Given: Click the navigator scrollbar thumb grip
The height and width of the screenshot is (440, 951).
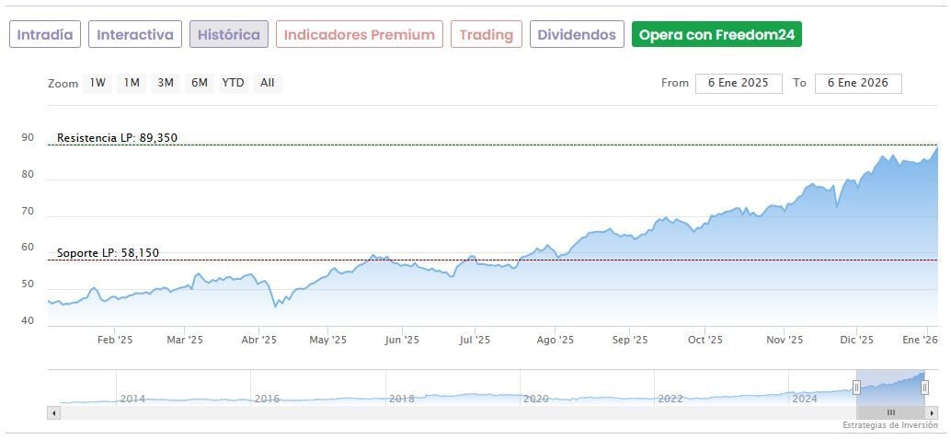Looking at the screenshot, I should (x=890, y=412).
